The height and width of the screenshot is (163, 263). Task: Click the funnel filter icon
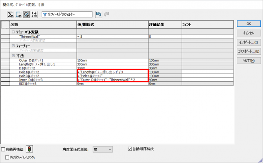[45, 15]
